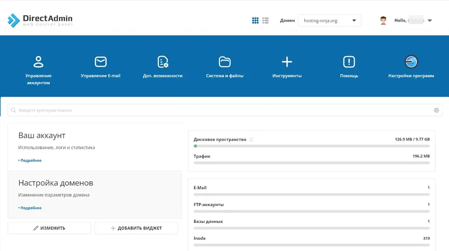This screenshot has width=449, height=251.
Task: Expand the Домен hosting-ninja.org dropdown
Action: 329,21
